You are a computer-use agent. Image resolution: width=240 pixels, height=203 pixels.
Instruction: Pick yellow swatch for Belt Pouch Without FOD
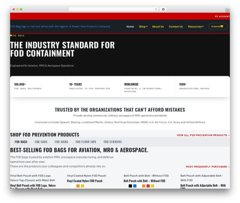pos(153,186)
